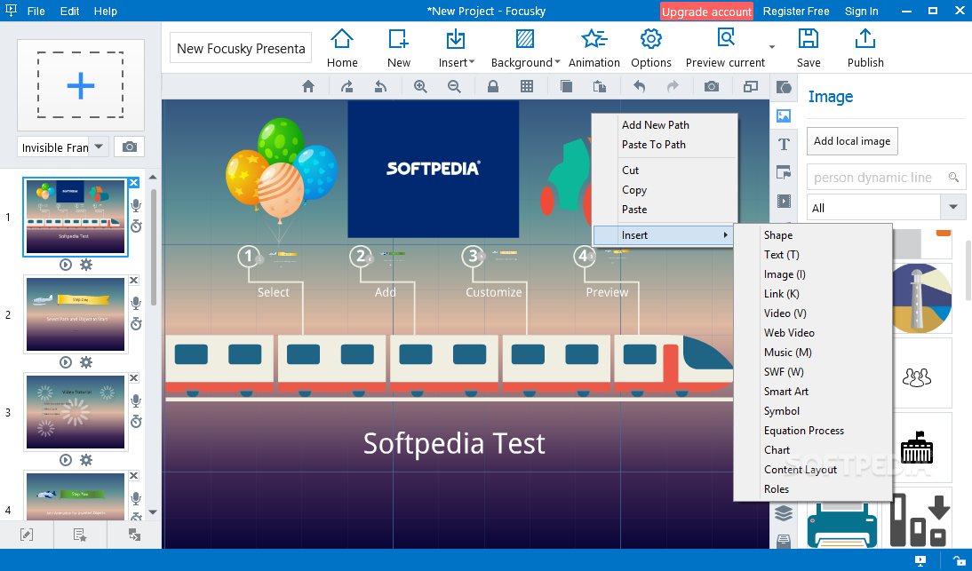Record voice narration for frame 1
Screen dimensions: 972x571
click(136, 206)
